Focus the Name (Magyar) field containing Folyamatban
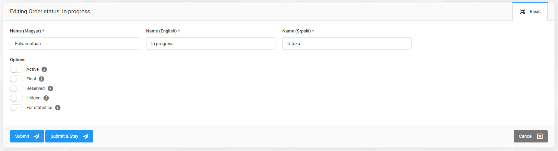Image resolution: width=558 pixels, height=151 pixels. [74, 43]
